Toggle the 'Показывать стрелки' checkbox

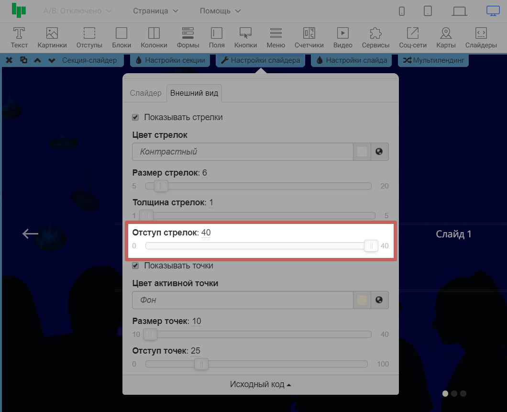(x=135, y=117)
